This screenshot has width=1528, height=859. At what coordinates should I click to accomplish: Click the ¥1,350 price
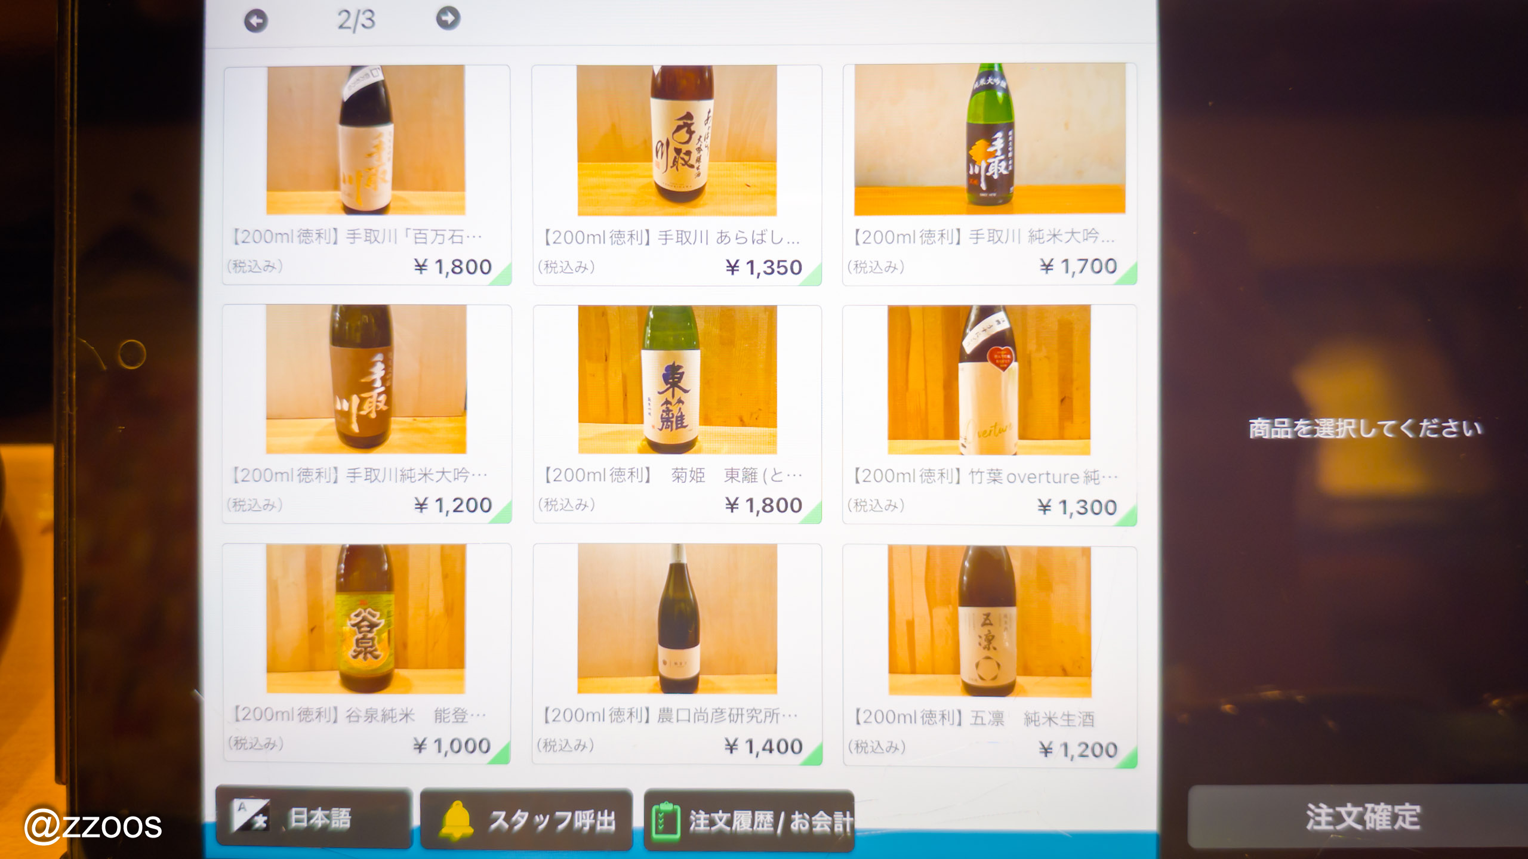pyautogui.click(x=763, y=267)
